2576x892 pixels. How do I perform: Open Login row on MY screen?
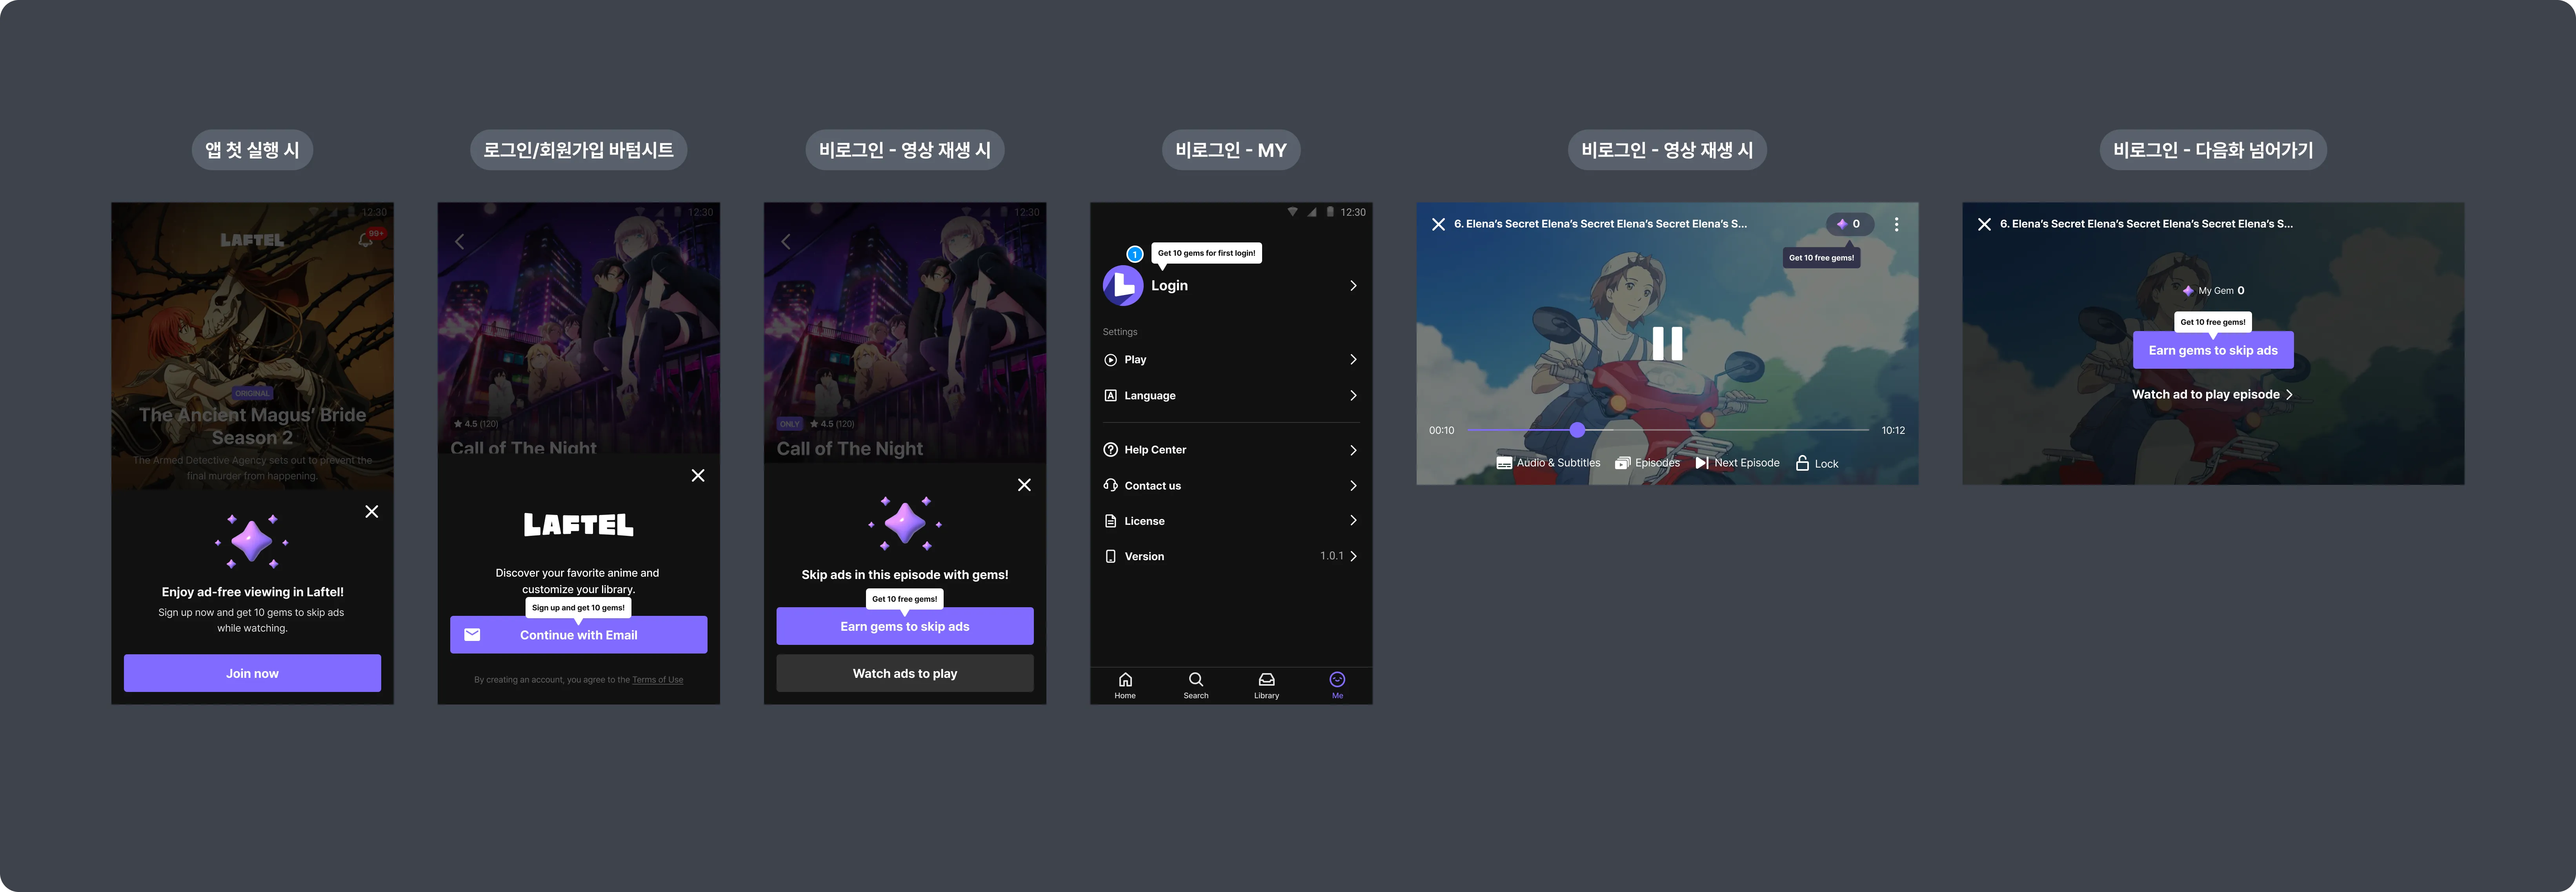coord(1231,286)
